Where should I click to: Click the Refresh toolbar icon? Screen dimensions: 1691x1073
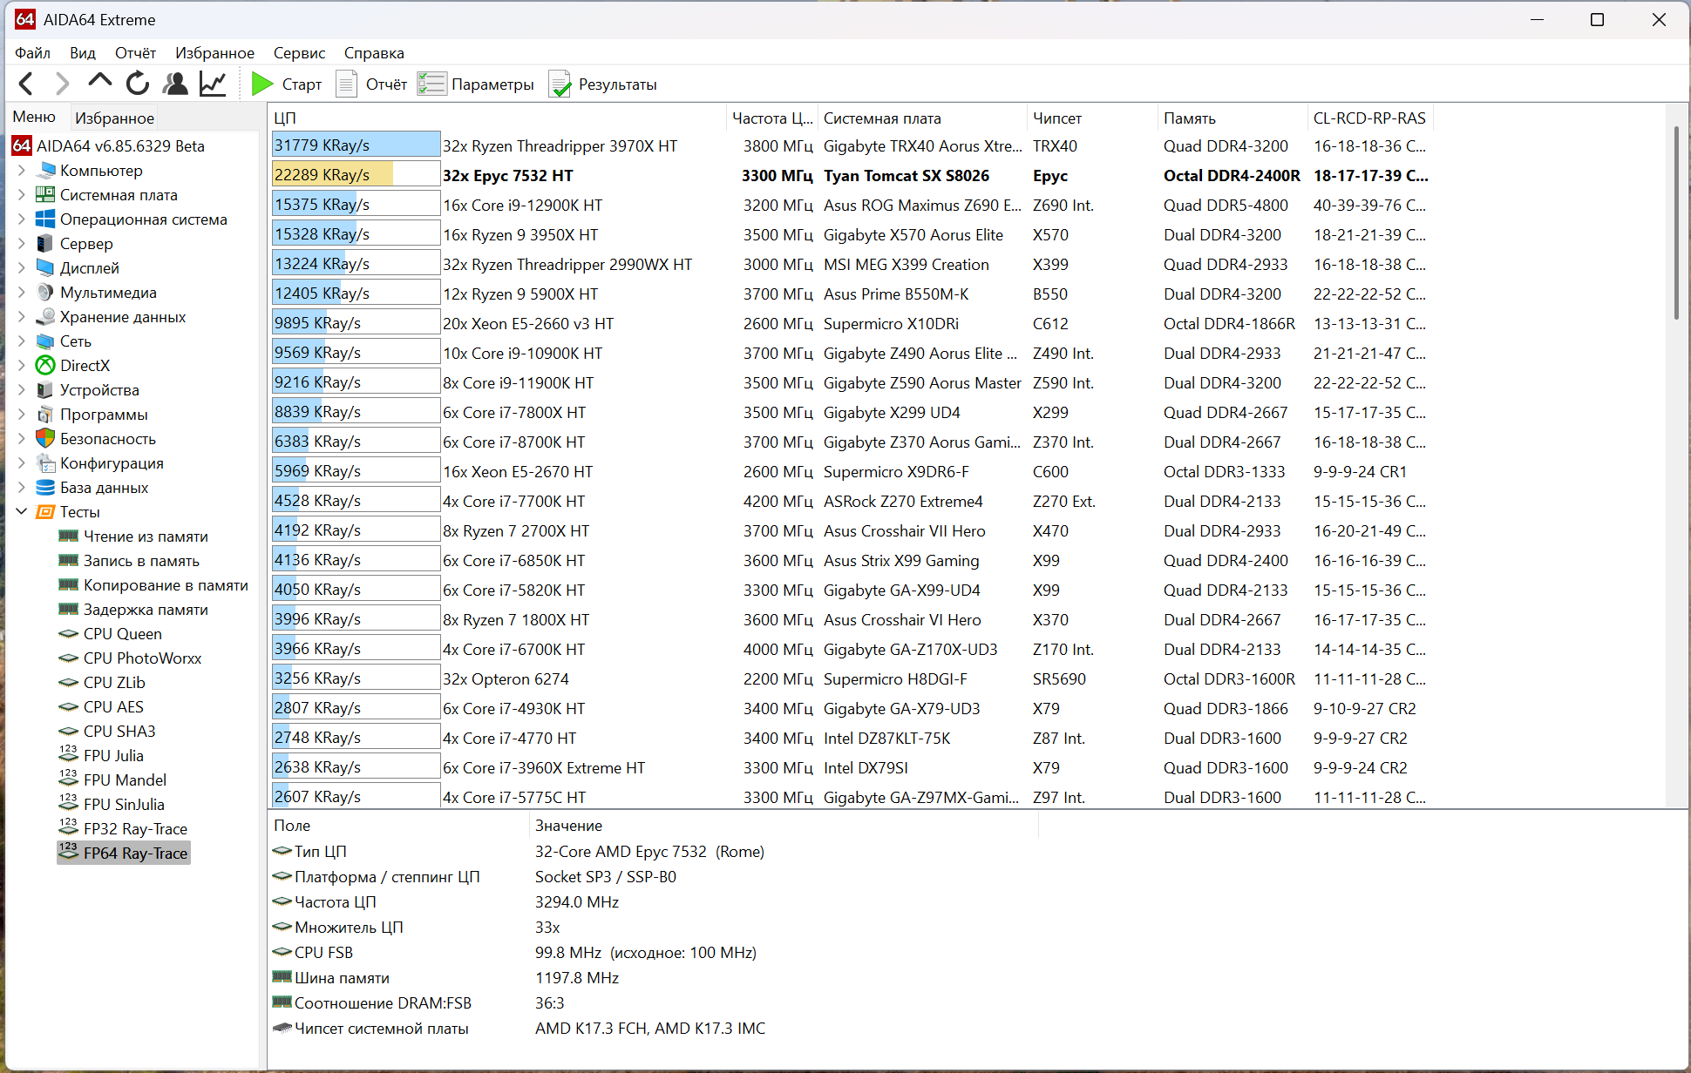[x=138, y=84]
